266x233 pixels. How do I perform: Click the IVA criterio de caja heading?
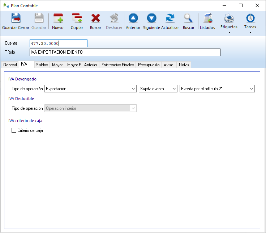[25, 121]
